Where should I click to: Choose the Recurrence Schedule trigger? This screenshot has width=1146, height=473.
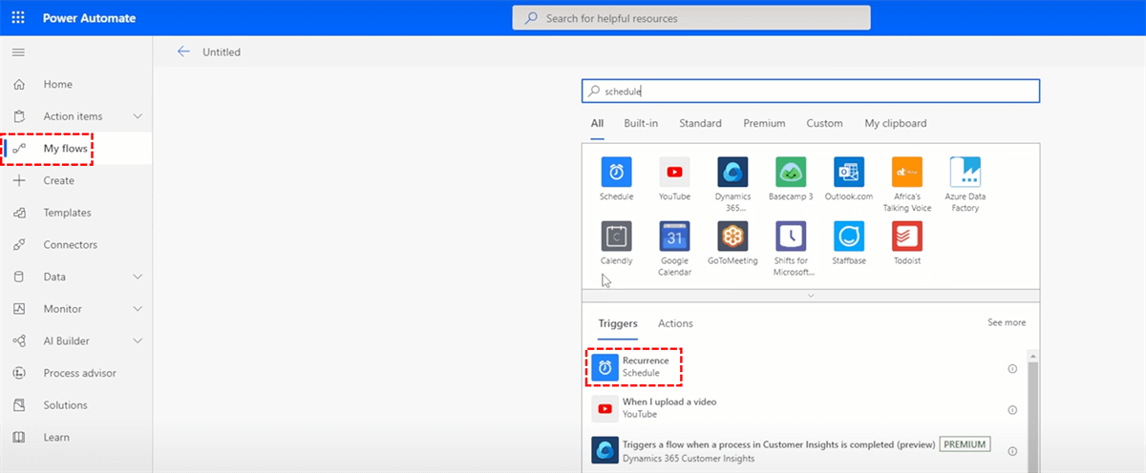click(x=804, y=367)
